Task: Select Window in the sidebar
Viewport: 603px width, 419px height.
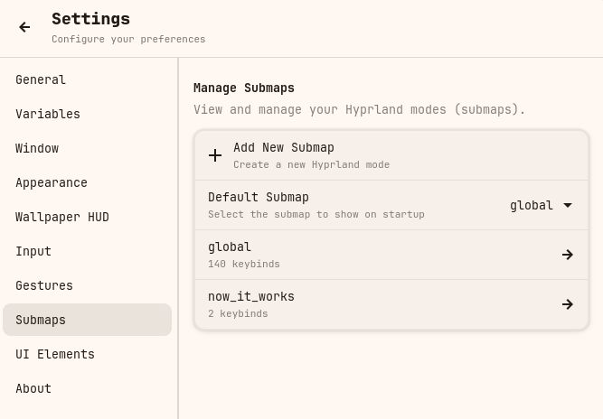Action: (x=37, y=148)
